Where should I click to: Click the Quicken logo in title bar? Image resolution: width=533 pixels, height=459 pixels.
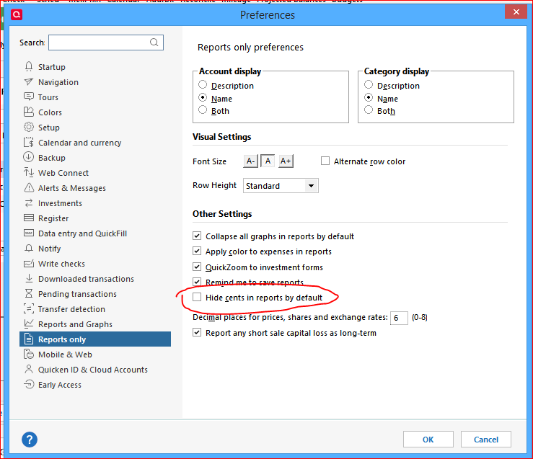17,14
